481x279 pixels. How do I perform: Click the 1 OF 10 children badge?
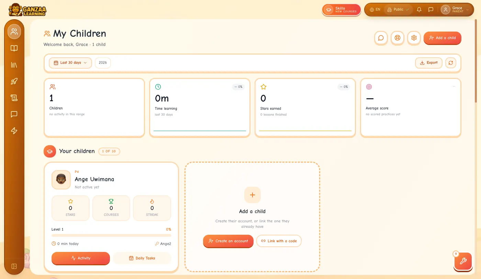point(109,151)
